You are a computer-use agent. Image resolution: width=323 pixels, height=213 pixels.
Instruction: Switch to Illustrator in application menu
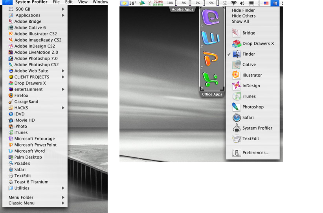pyautogui.click(x=253, y=75)
